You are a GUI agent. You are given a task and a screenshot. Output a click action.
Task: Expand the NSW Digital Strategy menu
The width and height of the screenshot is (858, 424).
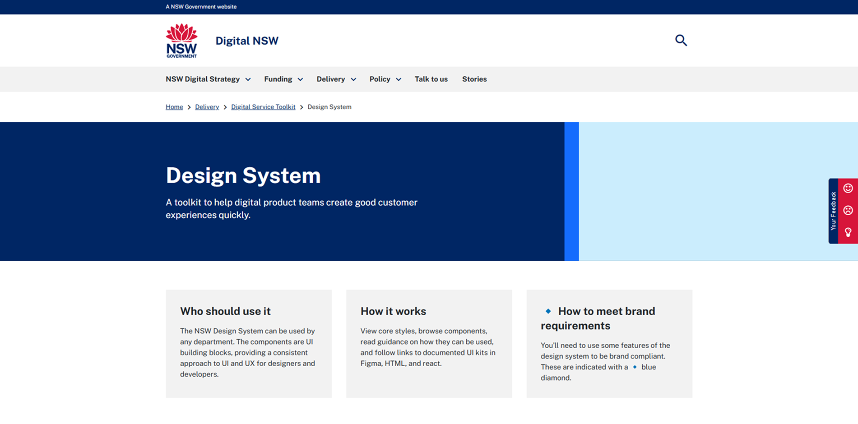(x=208, y=79)
